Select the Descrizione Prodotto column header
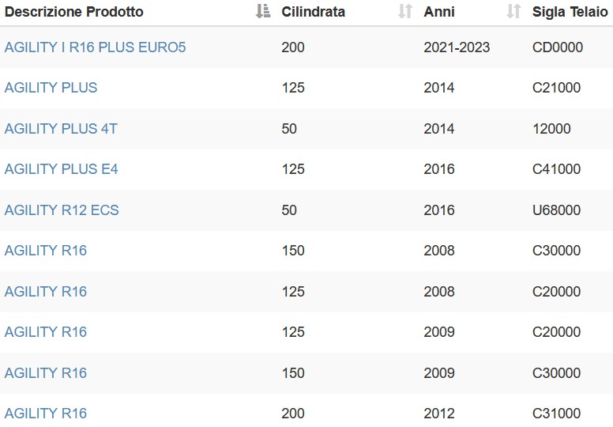The width and height of the screenshot is (613, 427). point(74,12)
